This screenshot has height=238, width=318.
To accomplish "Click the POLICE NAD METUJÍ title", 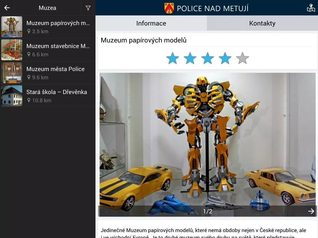I will pos(212,8).
